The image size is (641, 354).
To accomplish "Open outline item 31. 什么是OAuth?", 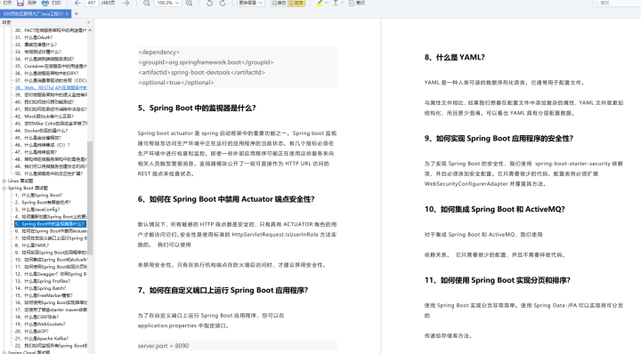I will point(34,37).
